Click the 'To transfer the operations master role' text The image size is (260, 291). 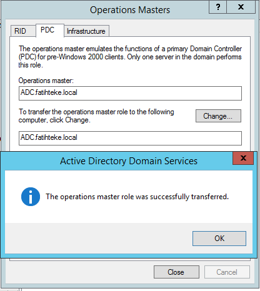[x=96, y=116]
